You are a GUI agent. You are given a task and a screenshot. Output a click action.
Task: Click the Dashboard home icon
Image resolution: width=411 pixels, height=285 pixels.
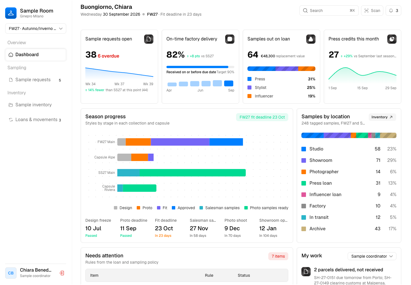pyautogui.click(x=11, y=55)
